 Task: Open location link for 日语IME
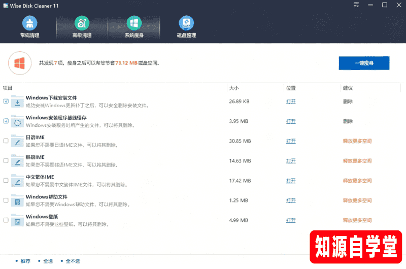[x=291, y=141]
